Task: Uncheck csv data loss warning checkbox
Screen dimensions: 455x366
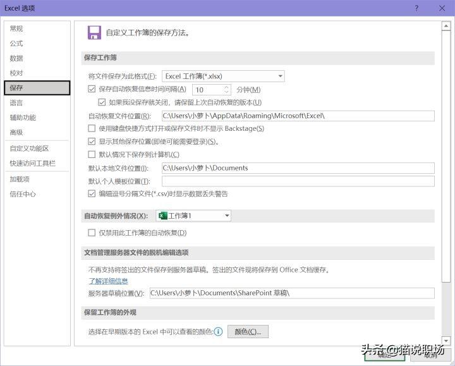Action: point(92,193)
